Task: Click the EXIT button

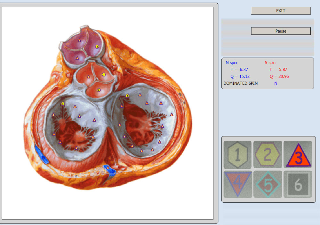Action: [281, 11]
